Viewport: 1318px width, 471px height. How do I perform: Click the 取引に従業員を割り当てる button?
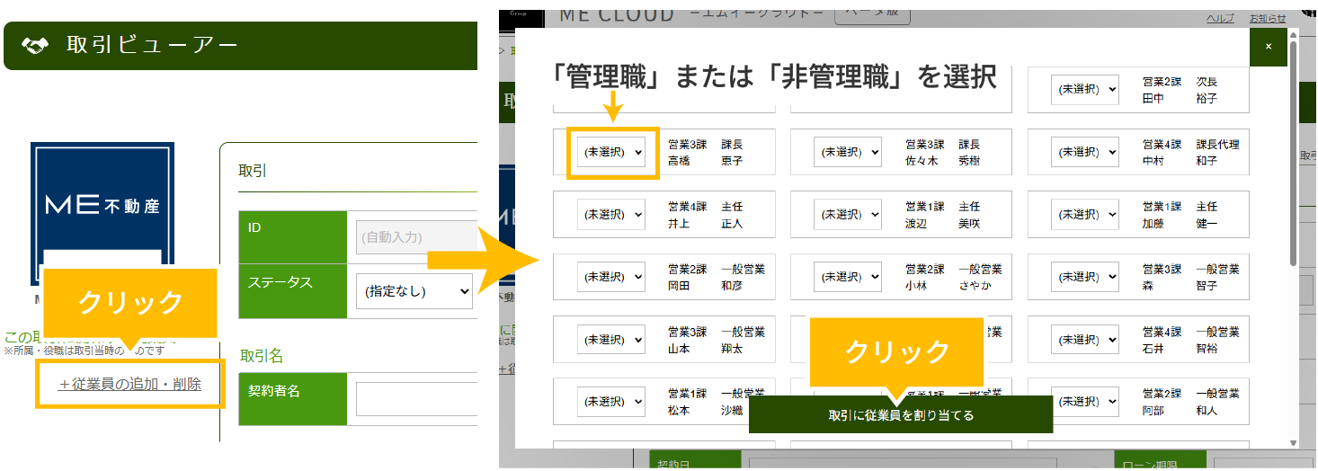[x=900, y=415]
